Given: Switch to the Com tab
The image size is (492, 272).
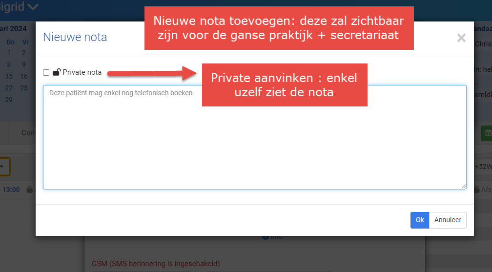Looking at the screenshot, I should tap(28, 133).
